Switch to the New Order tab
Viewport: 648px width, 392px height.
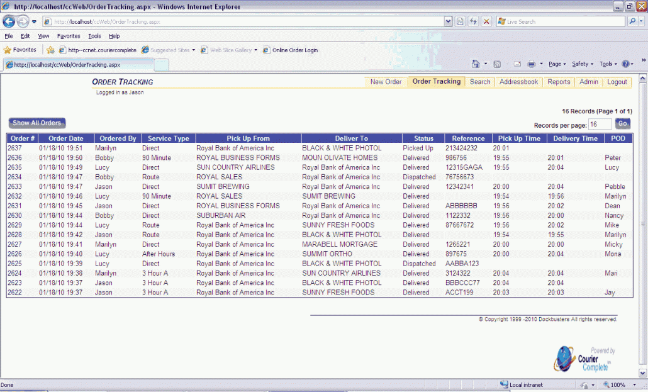pos(386,82)
